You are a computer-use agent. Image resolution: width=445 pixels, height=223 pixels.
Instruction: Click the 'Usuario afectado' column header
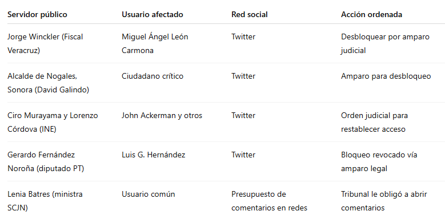click(153, 14)
